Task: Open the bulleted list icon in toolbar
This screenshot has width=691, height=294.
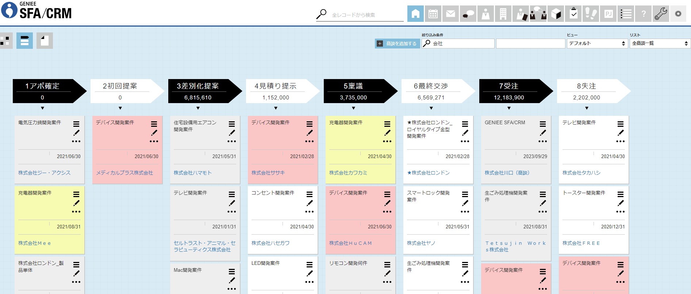Action: pos(626,14)
